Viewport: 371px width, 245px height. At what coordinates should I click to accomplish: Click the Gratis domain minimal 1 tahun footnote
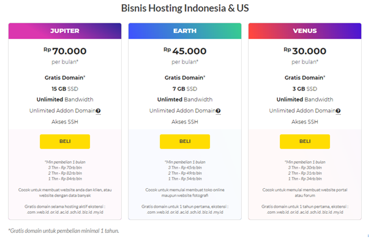coord(64,231)
